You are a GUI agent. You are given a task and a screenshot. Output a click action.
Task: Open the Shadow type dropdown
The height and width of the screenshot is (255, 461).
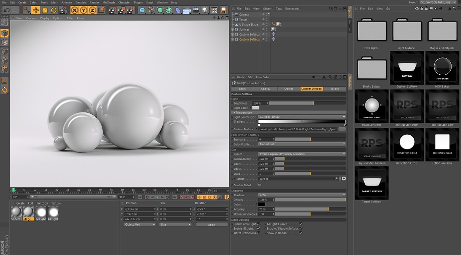[x=302, y=195]
